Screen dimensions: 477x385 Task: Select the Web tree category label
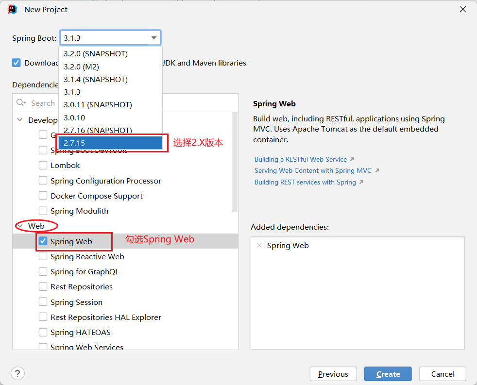(x=36, y=226)
